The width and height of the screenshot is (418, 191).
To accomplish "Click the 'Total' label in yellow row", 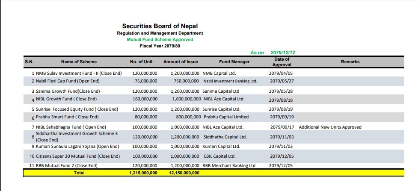I will point(79,173).
